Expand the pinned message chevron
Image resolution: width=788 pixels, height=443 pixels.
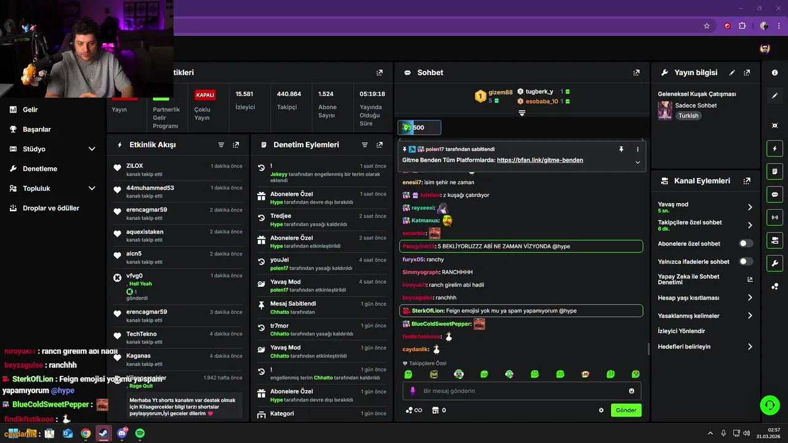pyautogui.click(x=637, y=162)
